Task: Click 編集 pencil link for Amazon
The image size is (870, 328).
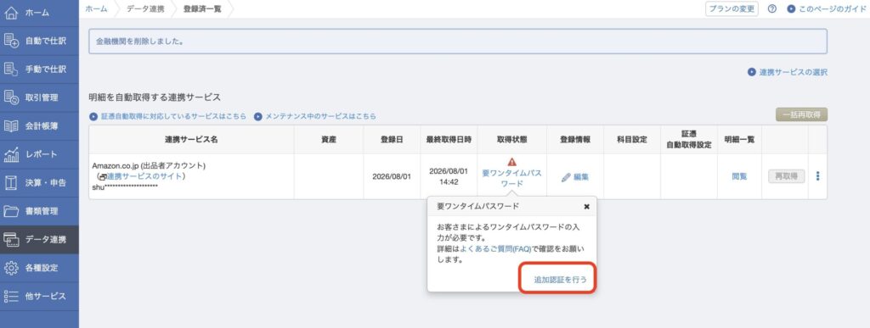Action: pyautogui.click(x=575, y=177)
